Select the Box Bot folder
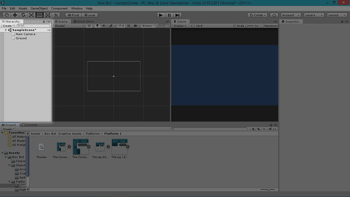Image resolution: width=350 pixels, height=197 pixels. click(x=18, y=157)
